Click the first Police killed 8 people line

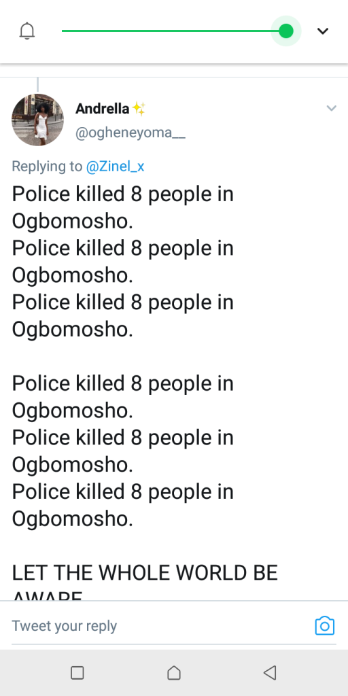pos(122,194)
